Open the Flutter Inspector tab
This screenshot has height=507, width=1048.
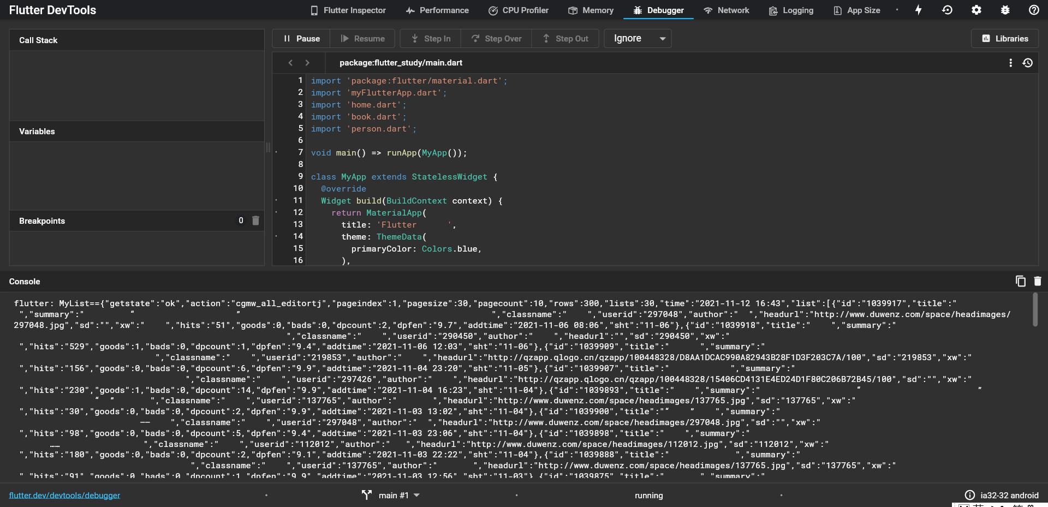348,10
